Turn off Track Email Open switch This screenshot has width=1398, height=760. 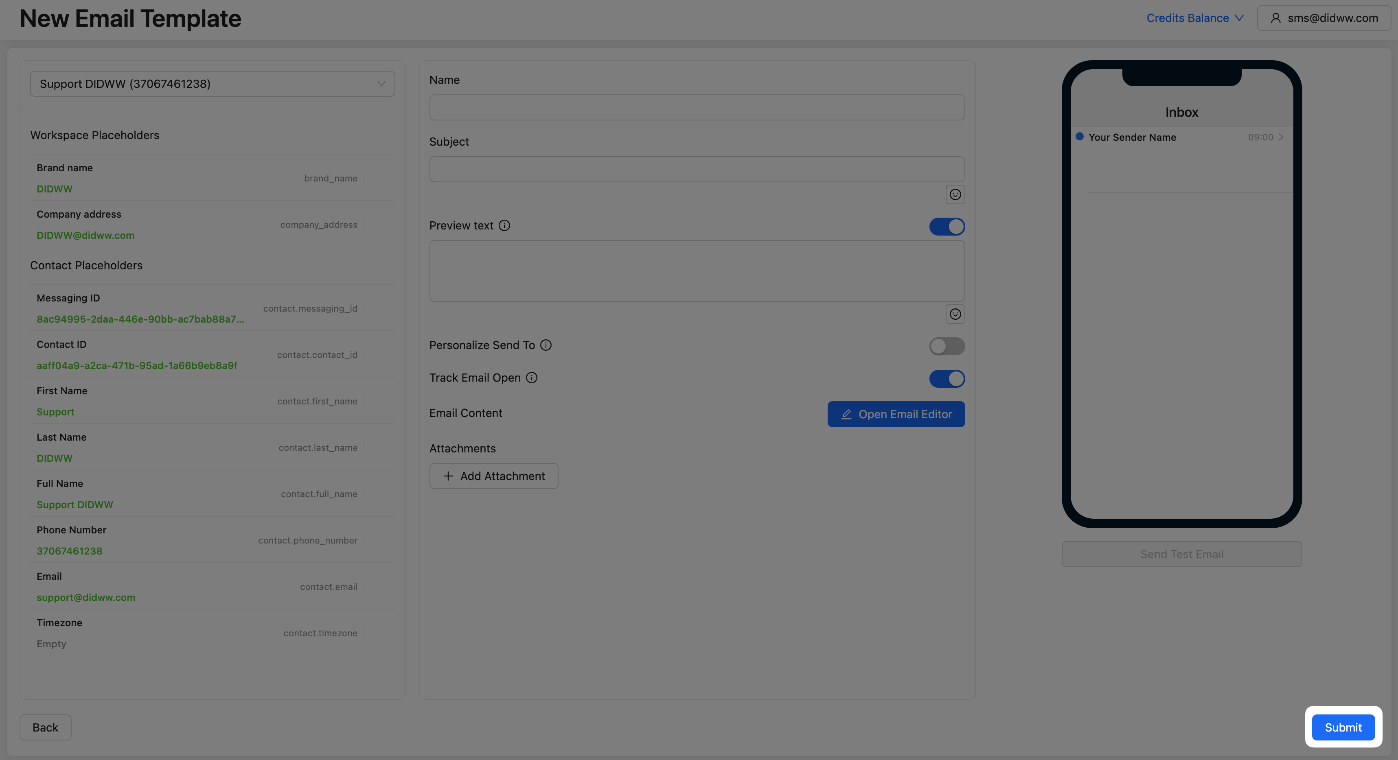(947, 378)
